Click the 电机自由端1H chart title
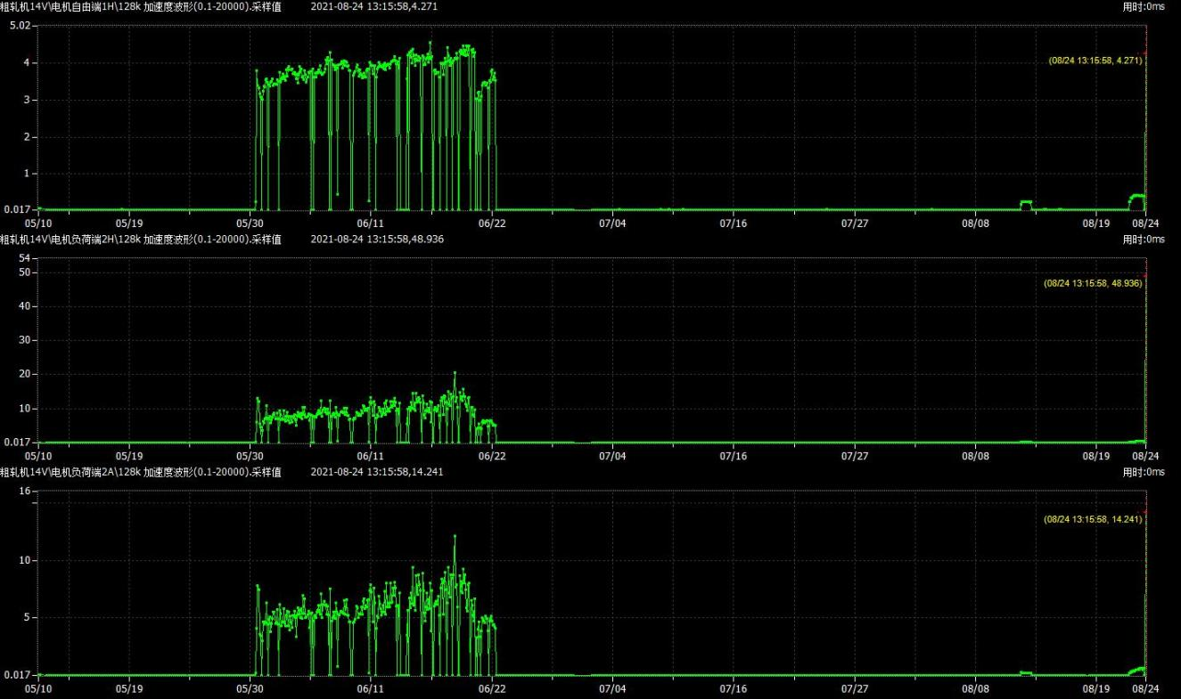The width and height of the screenshot is (1181, 699). tap(141, 6)
